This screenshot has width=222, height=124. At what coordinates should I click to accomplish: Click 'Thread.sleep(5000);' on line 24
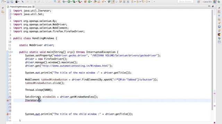[39, 90]
